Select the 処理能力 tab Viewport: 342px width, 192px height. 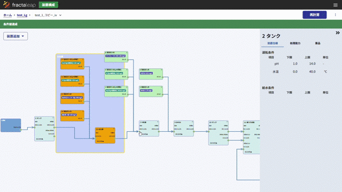(295, 43)
